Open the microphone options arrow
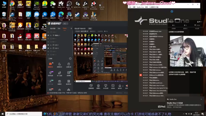The image size is (206, 116). pyautogui.click(x=123, y=86)
